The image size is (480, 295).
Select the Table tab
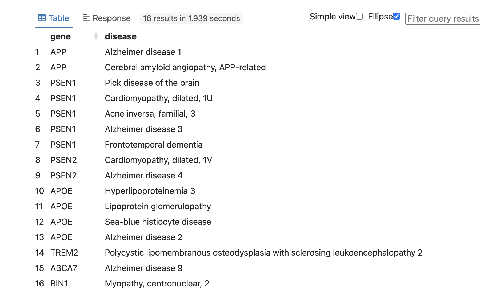(54, 18)
